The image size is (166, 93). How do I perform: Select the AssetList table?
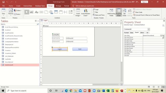tap(8, 30)
